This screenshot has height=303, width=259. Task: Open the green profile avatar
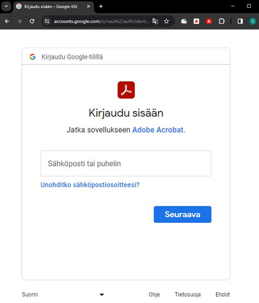coord(252,21)
